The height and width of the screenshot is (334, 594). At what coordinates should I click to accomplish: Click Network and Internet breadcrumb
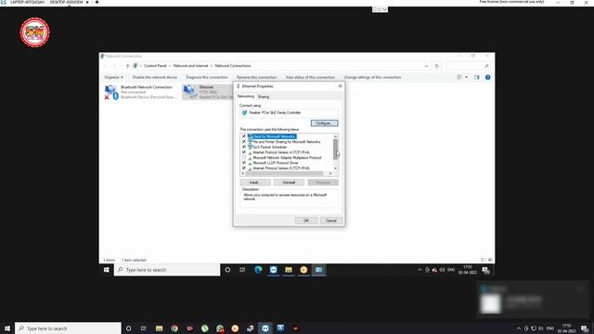(x=190, y=66)
